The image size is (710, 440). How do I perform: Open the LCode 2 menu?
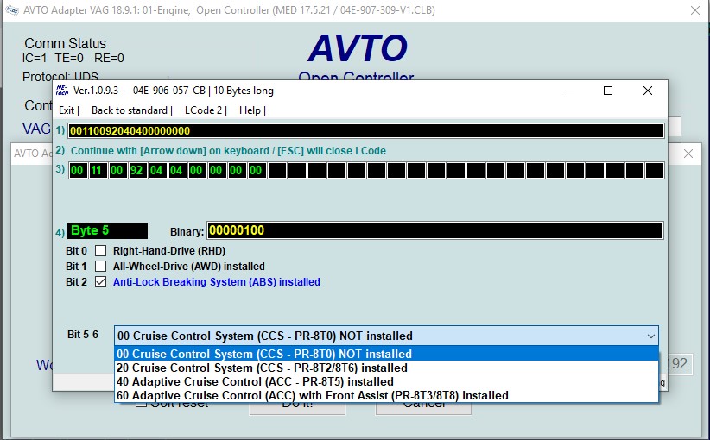point(203,110)
